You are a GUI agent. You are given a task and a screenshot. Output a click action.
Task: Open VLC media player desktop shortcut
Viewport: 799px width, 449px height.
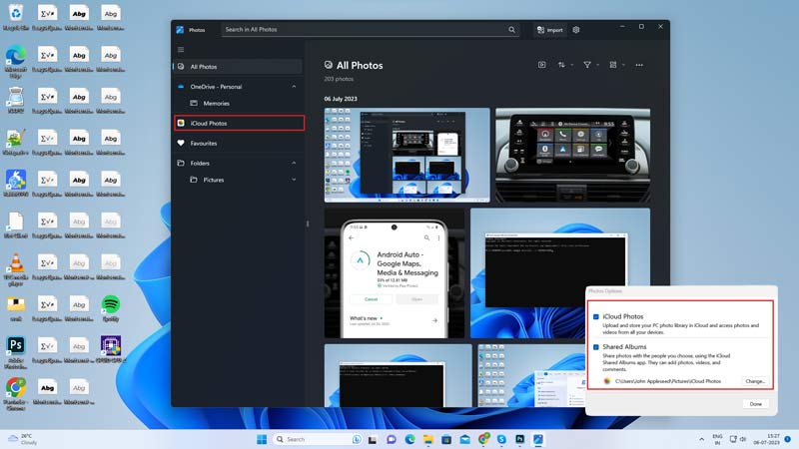16,269
